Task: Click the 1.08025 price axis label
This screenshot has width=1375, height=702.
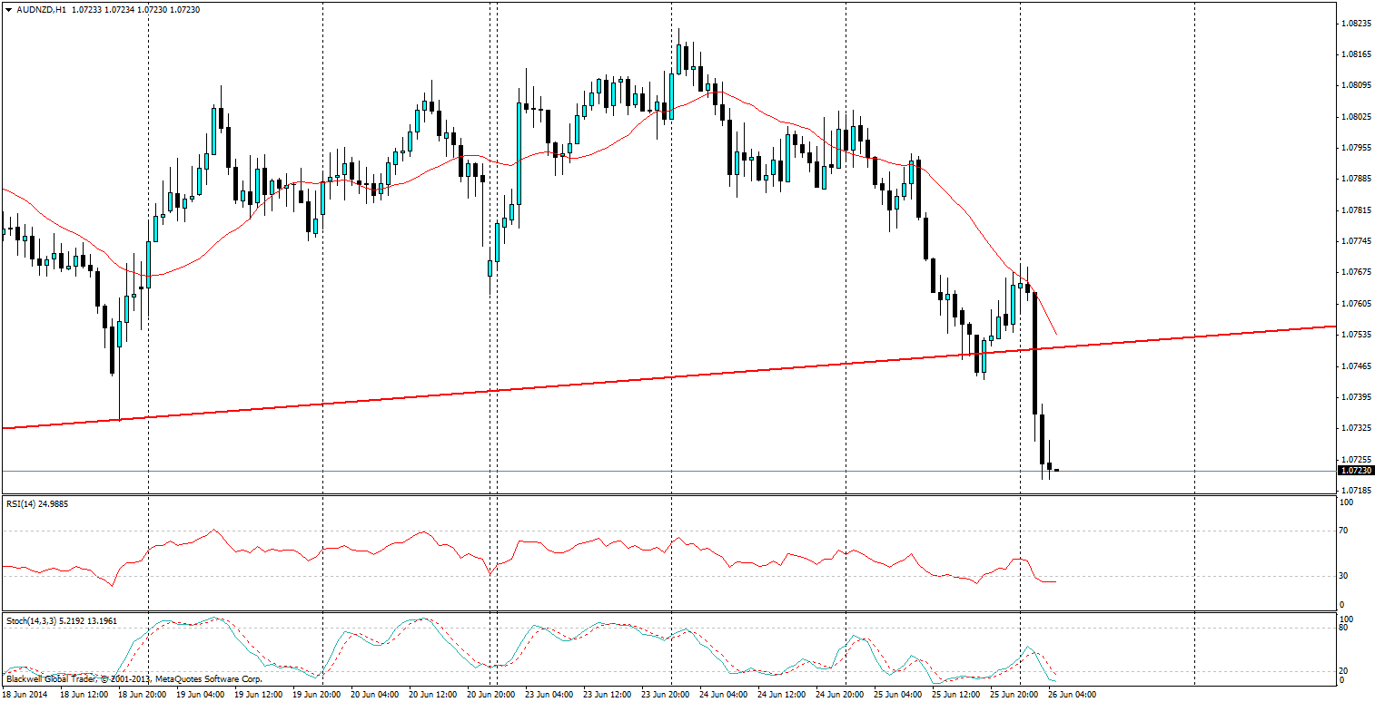Action: pos(1357,117)
